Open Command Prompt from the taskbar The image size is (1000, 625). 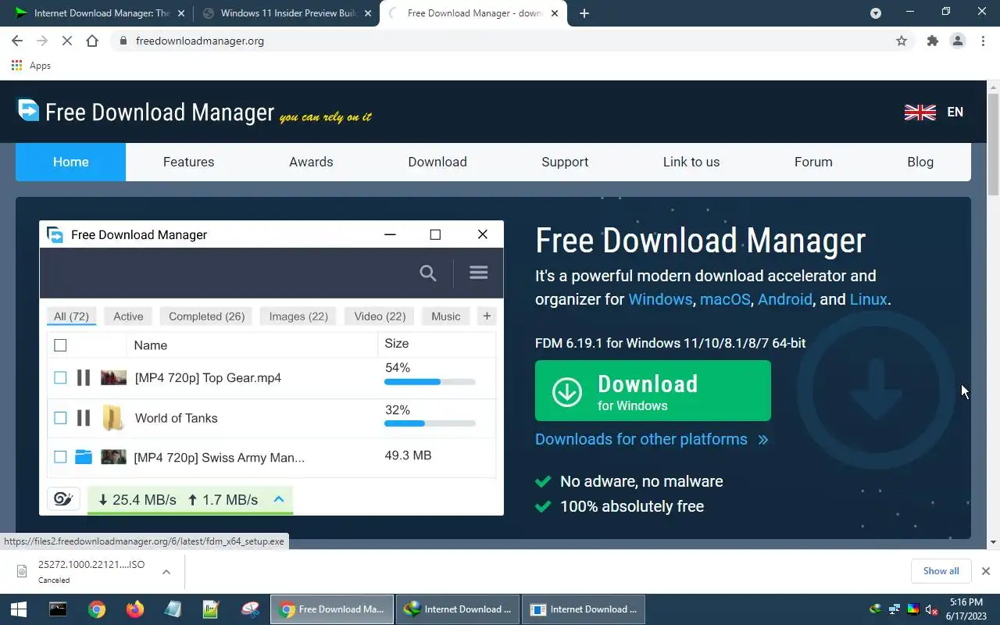[58, 609]
